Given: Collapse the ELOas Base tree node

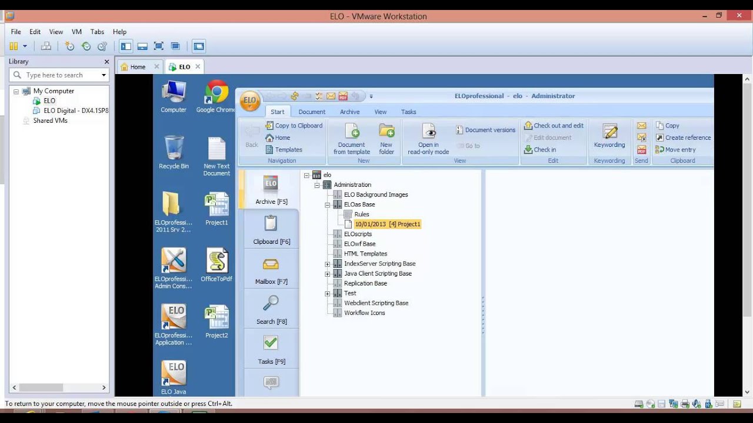Looking at the screenshot, I should tap(328, 204).
